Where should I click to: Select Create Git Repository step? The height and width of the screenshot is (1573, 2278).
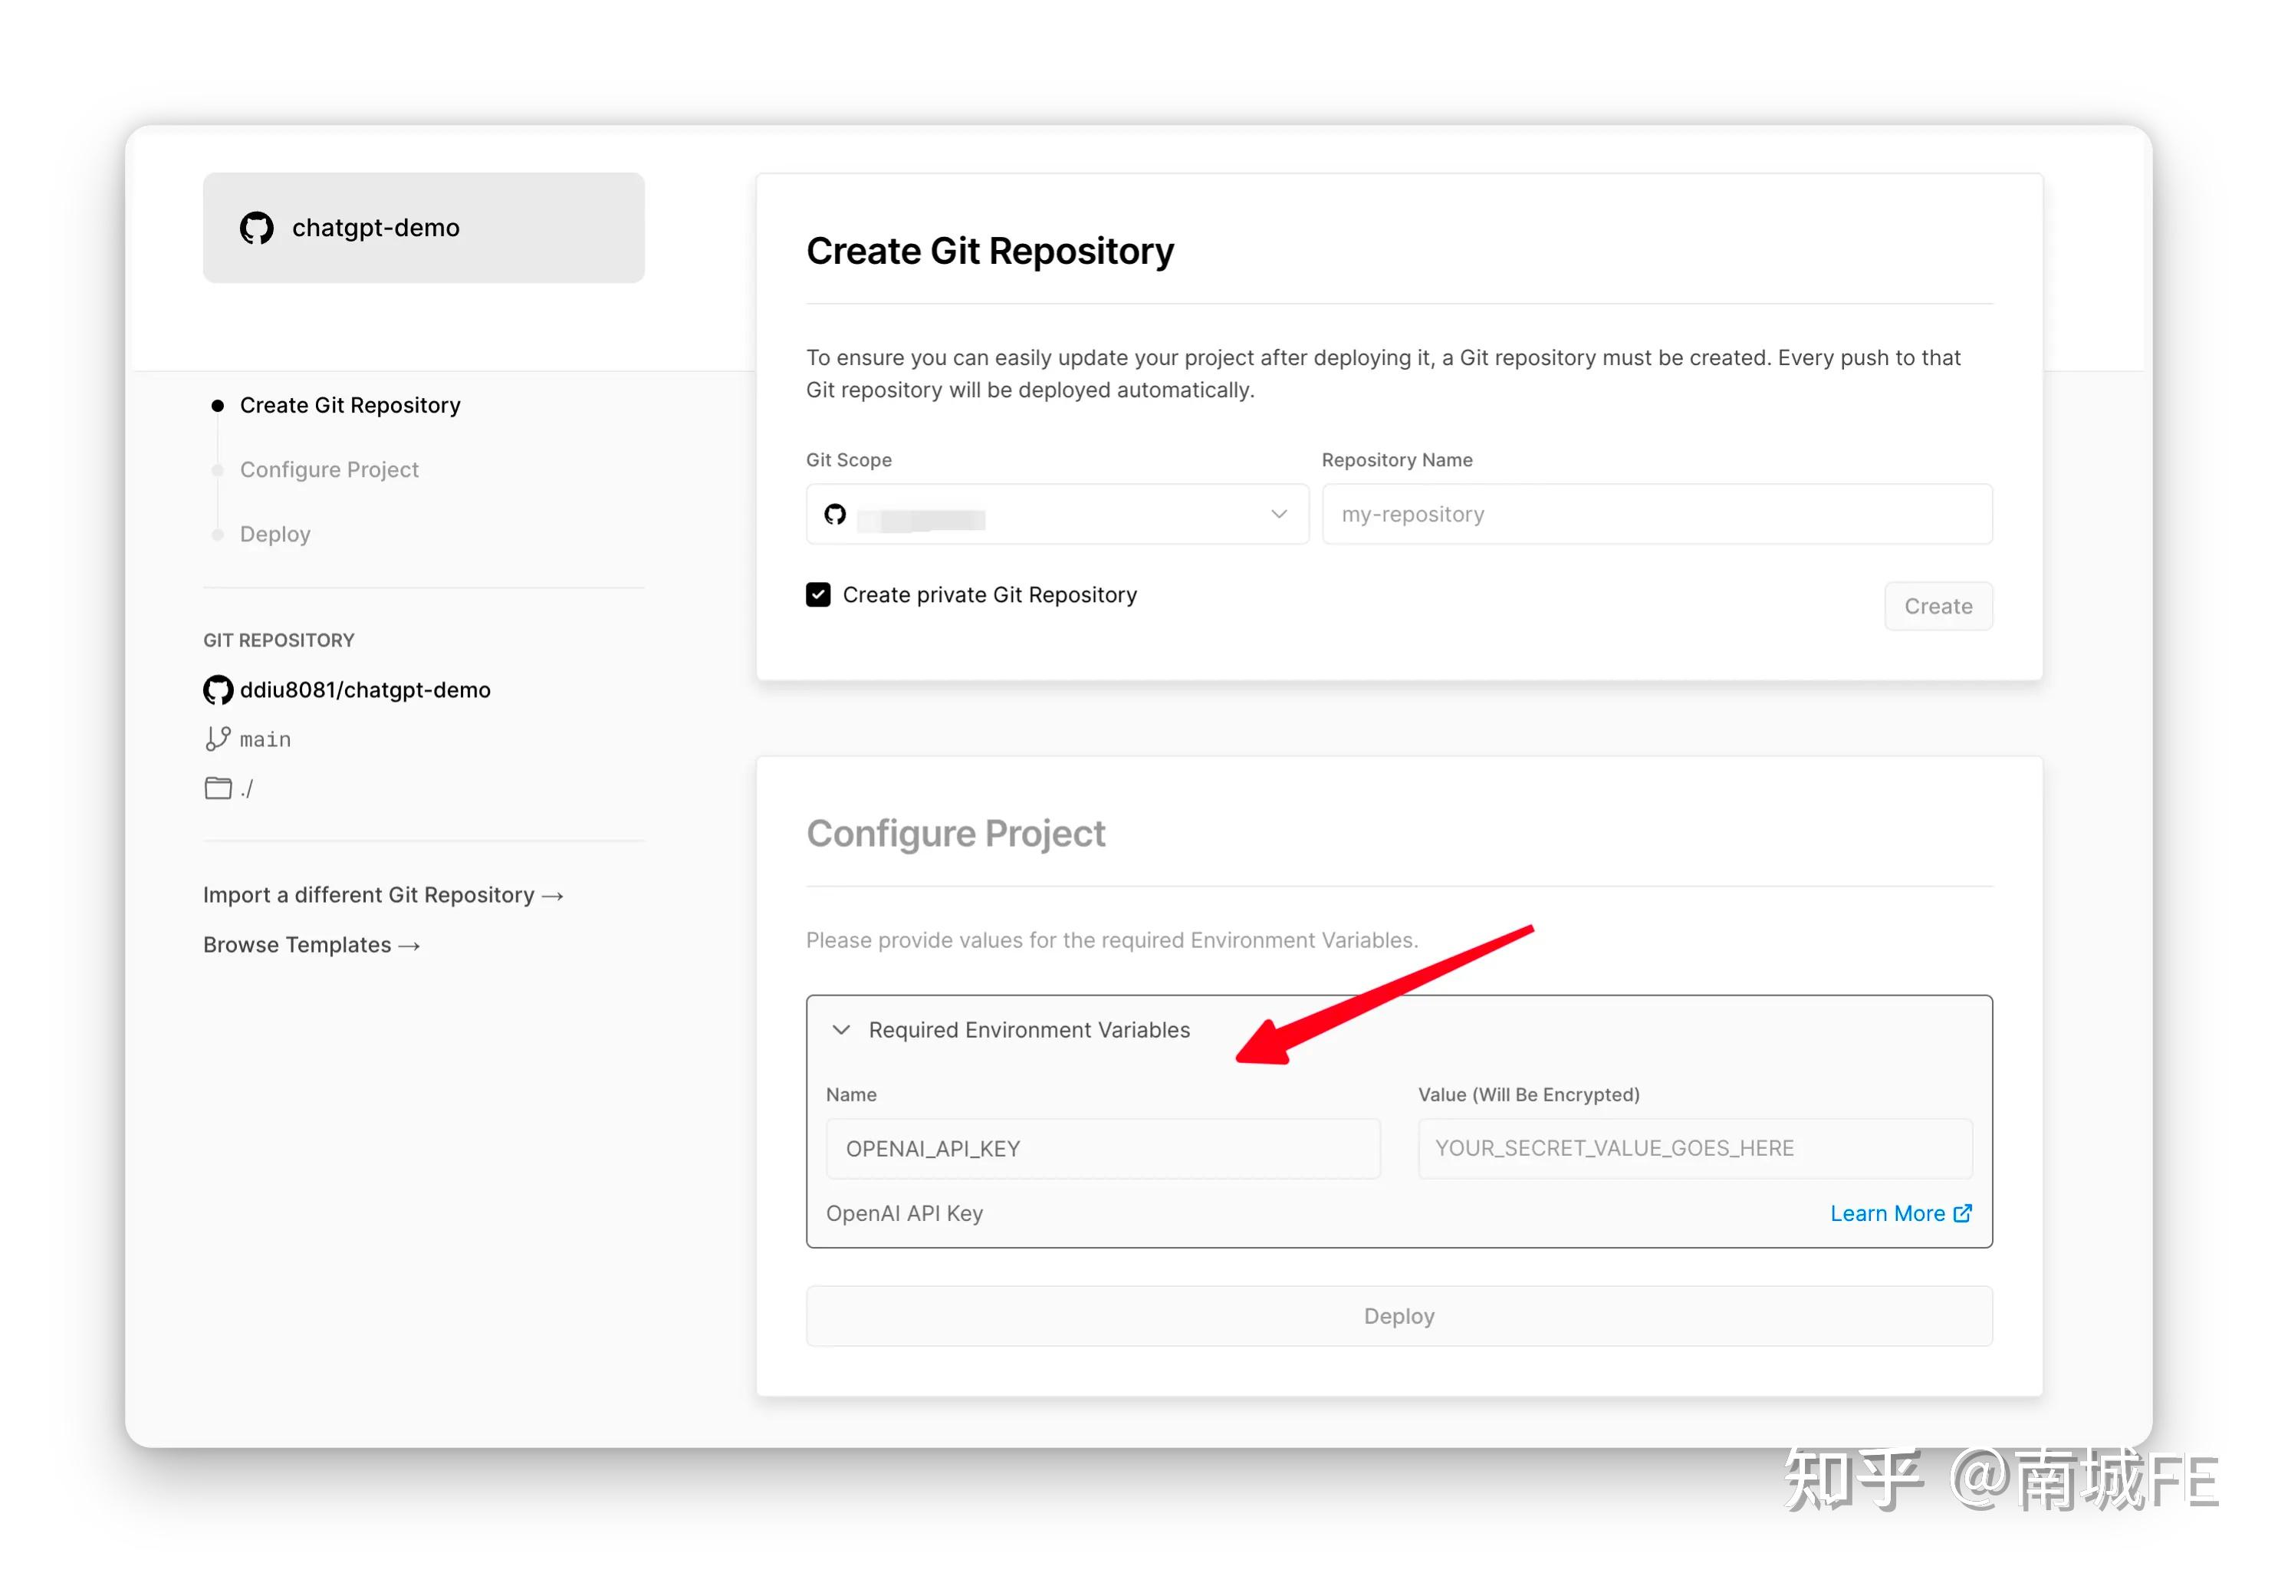click(350, 405)
